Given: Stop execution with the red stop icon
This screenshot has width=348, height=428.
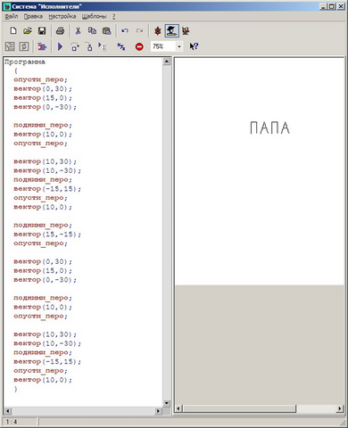Looking at the screenshot, I should pos(139,46).
